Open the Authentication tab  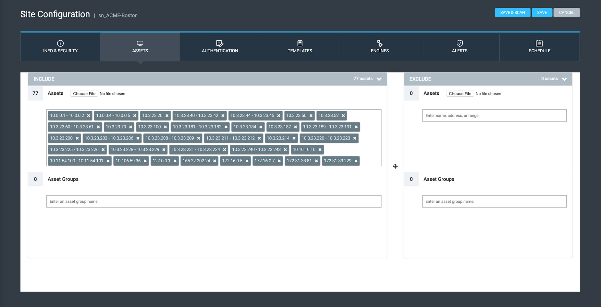(220, 47)
